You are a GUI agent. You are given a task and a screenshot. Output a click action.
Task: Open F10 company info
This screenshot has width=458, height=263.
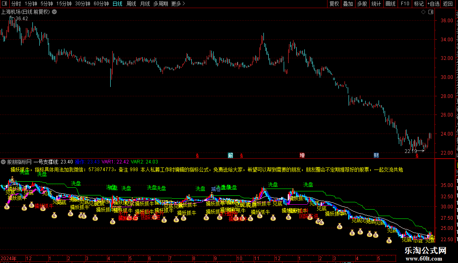(405, 4)
